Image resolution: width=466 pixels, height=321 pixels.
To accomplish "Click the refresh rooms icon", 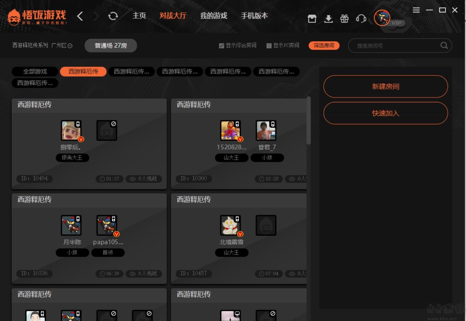I will (x=113, y=16).
